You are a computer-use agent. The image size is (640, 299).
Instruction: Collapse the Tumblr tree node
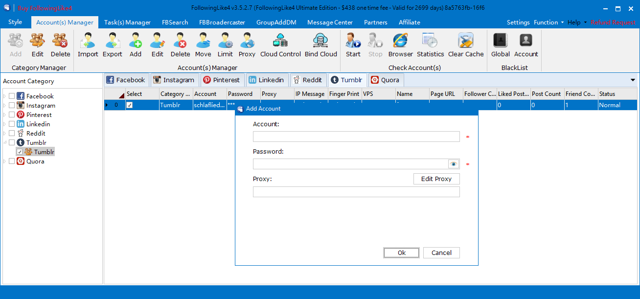click(5, 143)
